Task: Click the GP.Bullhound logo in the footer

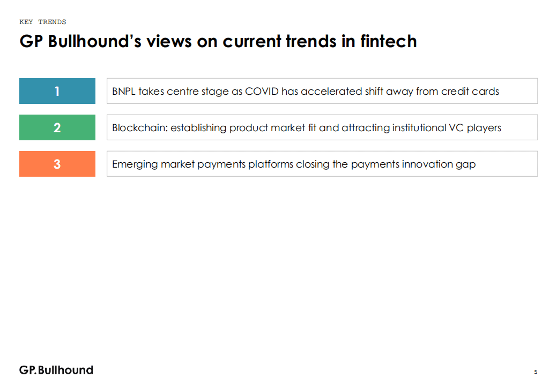Action: [56, 370]
